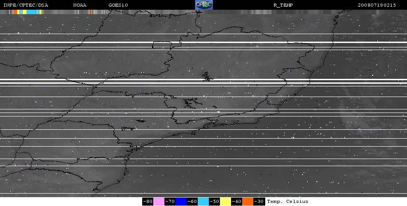Click the -60 legend value

[192, 201]
